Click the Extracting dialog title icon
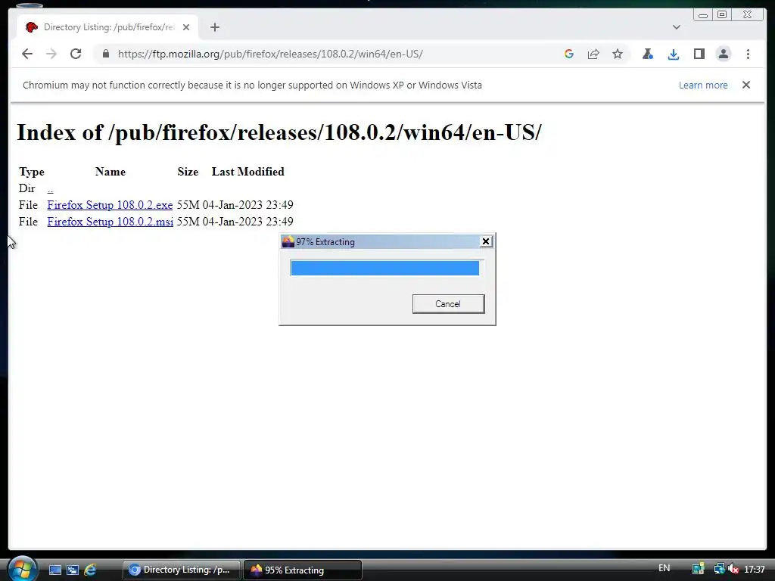Viewport: 775px width, 581px height. (x=288, y=241)
